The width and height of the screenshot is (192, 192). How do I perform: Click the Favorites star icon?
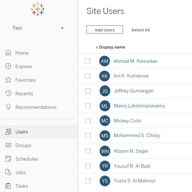coord(8,80)
